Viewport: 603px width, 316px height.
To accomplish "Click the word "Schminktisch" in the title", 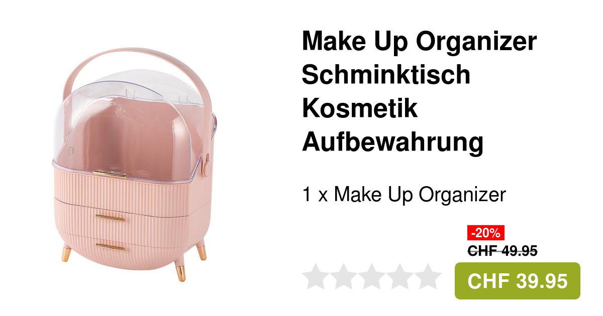I will [386, 75].
